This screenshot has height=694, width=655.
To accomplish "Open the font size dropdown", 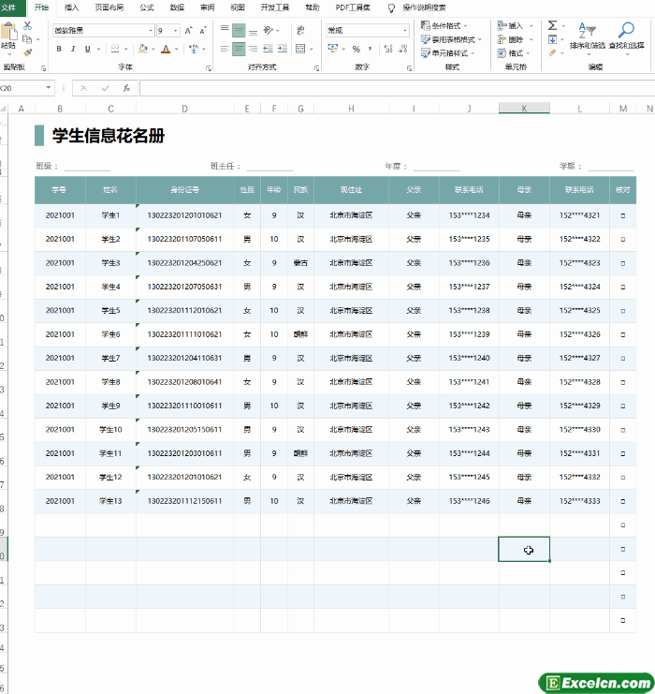I will pos(176,31).
